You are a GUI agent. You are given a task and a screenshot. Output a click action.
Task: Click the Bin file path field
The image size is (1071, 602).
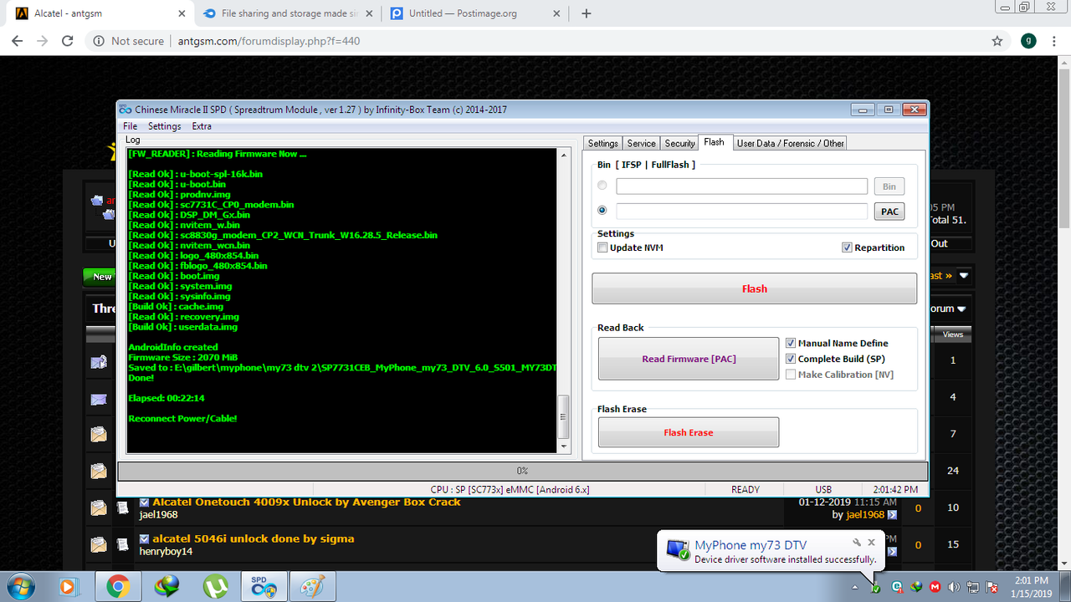742,186
